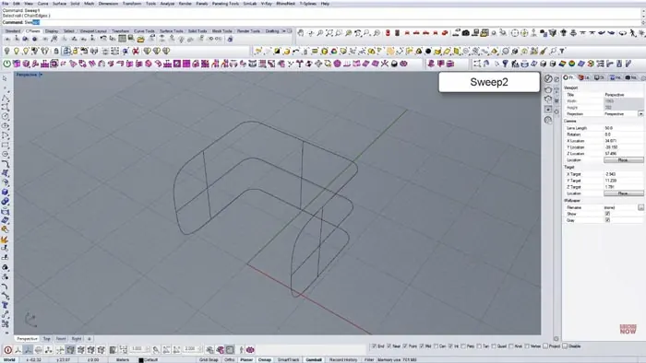Click the camera icon in top toolbar
Screen dimensions: 646x363
[465, 33]
